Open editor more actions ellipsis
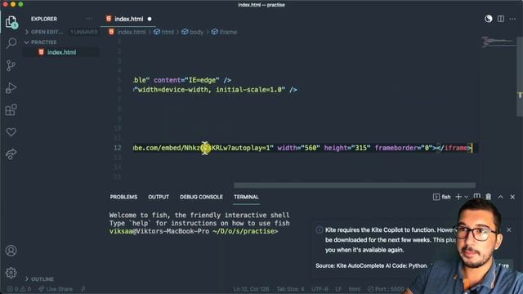 [512, 19]
